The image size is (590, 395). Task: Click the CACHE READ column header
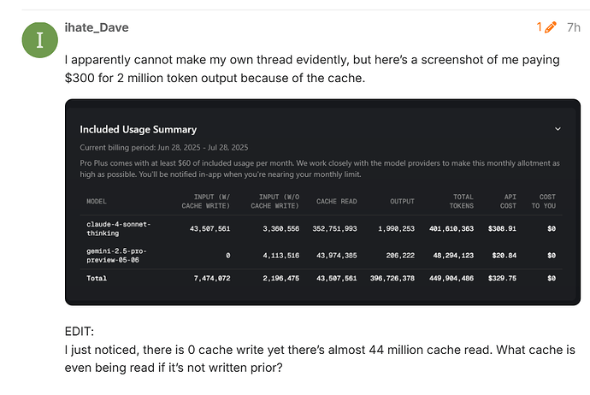(x=336, y=202)
